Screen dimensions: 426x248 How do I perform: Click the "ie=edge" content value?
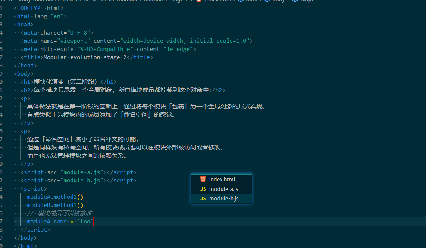pyautogui.click(x=178, y=49)
